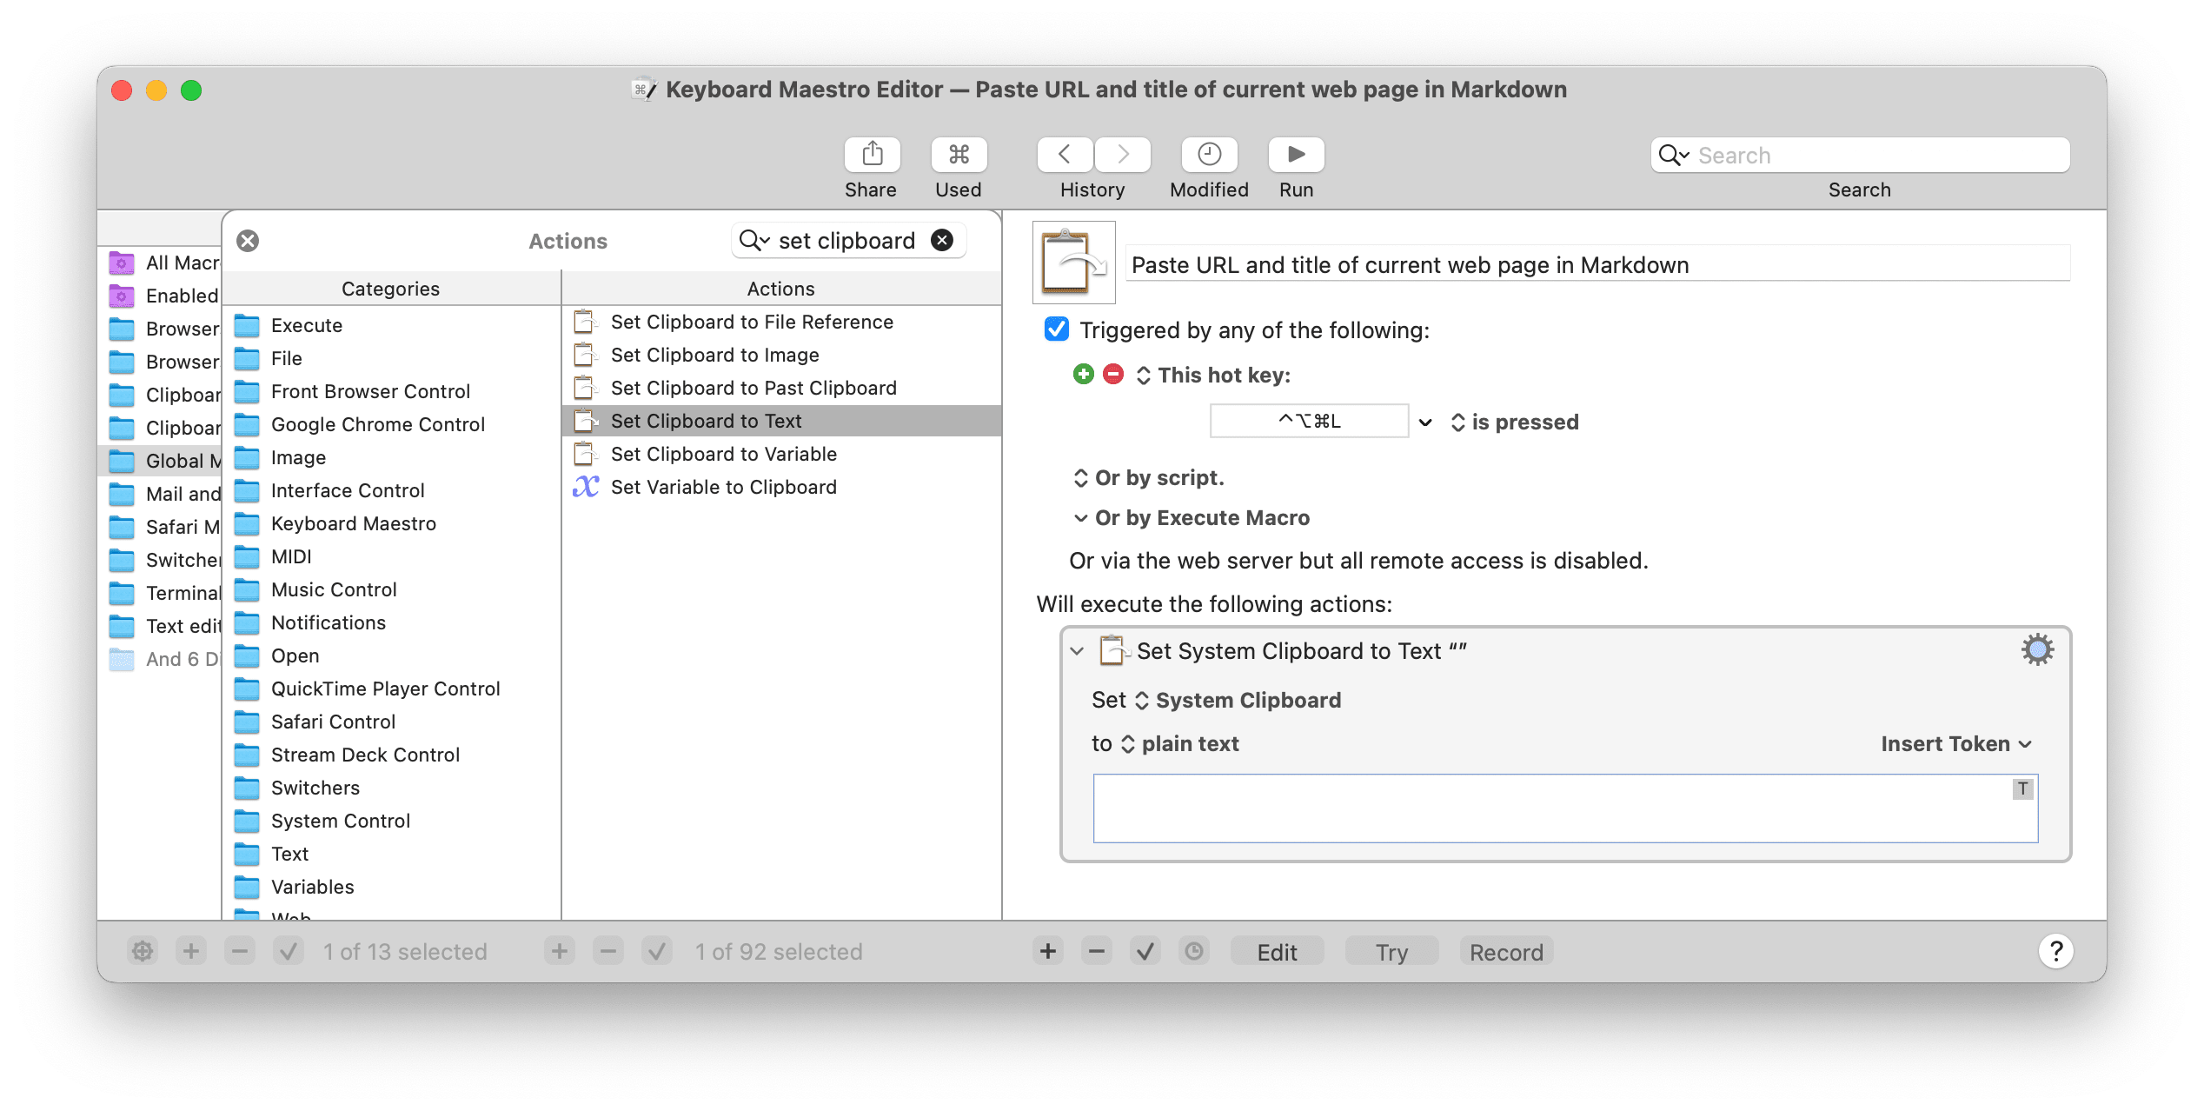Open the 'This hot key' trigger type popup
Viewport: 2204px width, 1111px height.
(1214, 375)
